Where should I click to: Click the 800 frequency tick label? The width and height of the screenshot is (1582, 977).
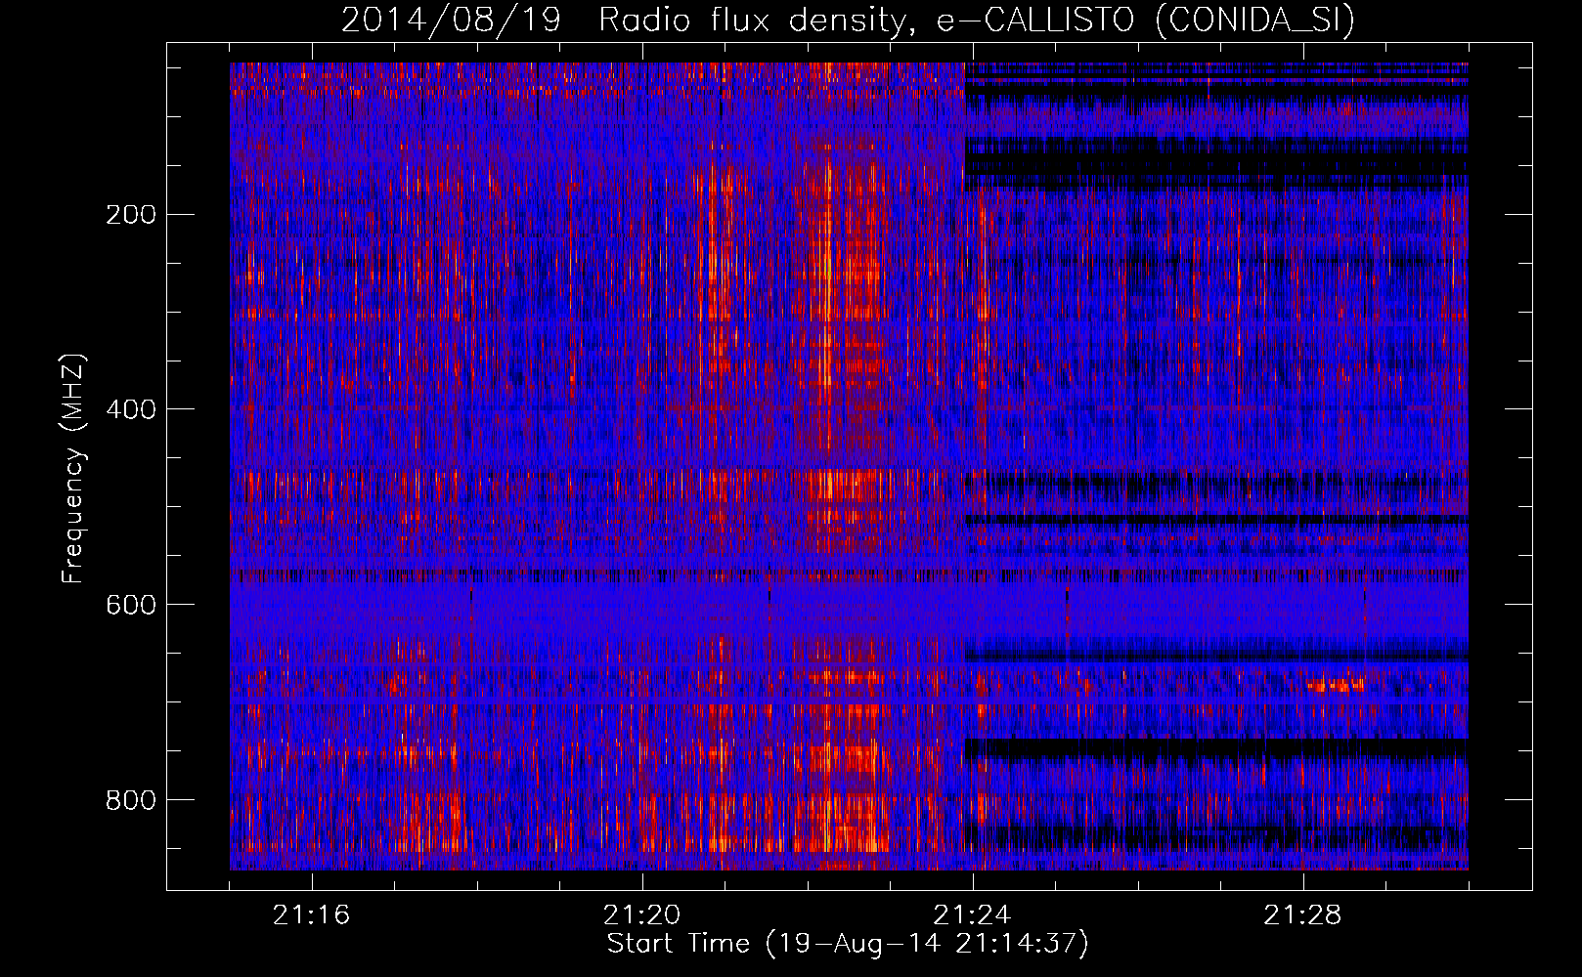[131, 800]
